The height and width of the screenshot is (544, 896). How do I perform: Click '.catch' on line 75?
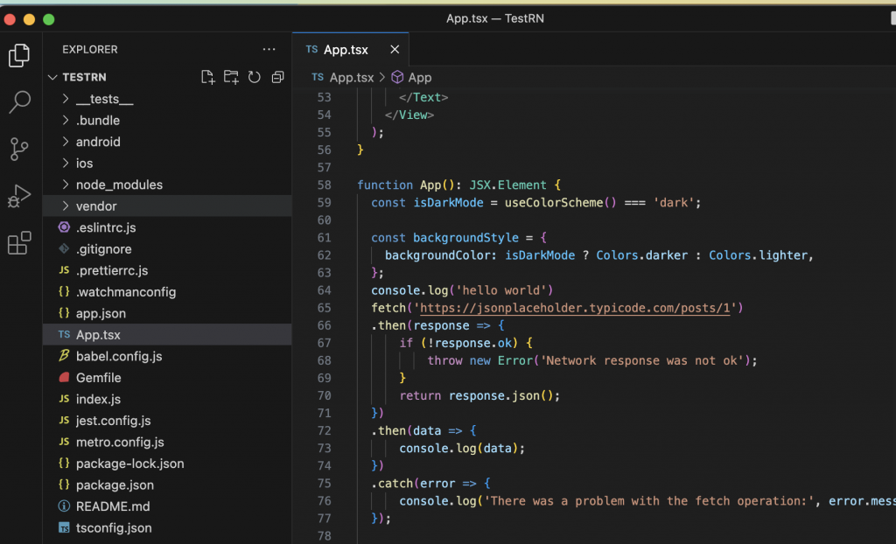[392, 484]
